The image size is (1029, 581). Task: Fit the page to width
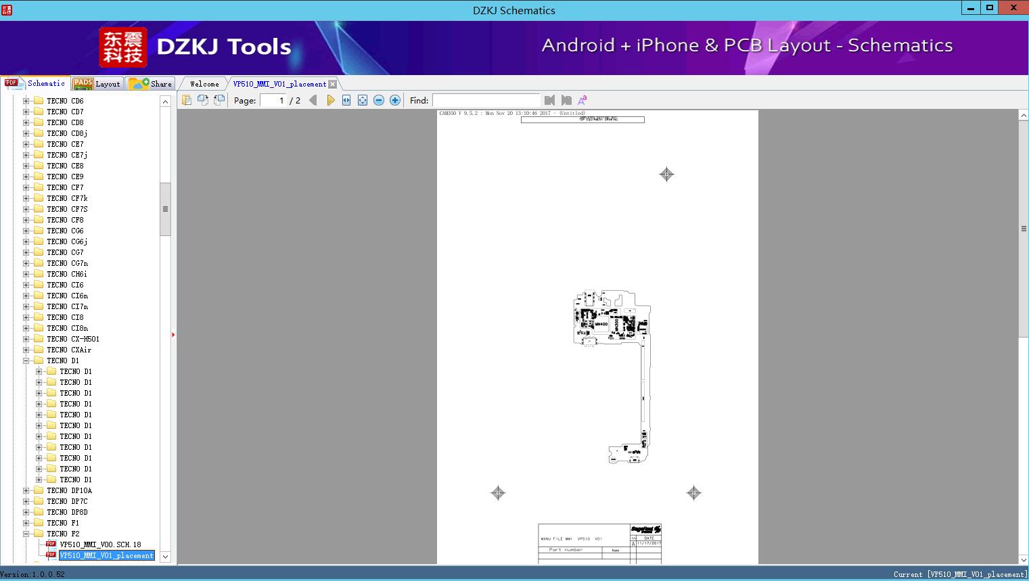click(x=346, y=100)
